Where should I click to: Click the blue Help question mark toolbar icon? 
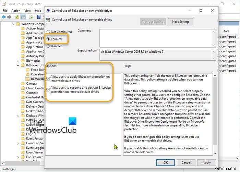[x=39, y=17]
